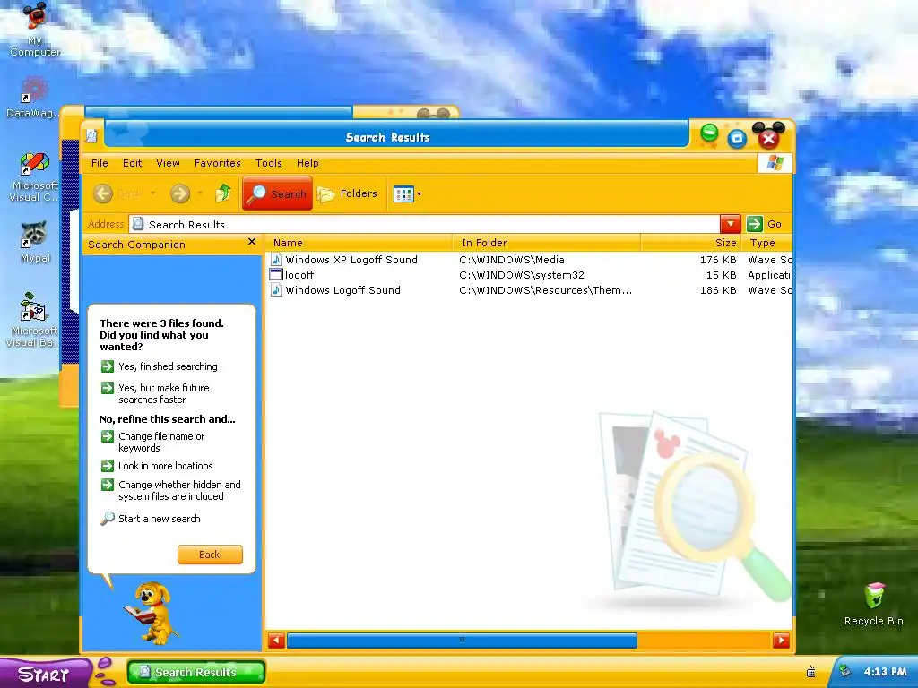Click the 15 KB size cell
The height and width of the screenshot is (688, 918).
click(721, 275)
